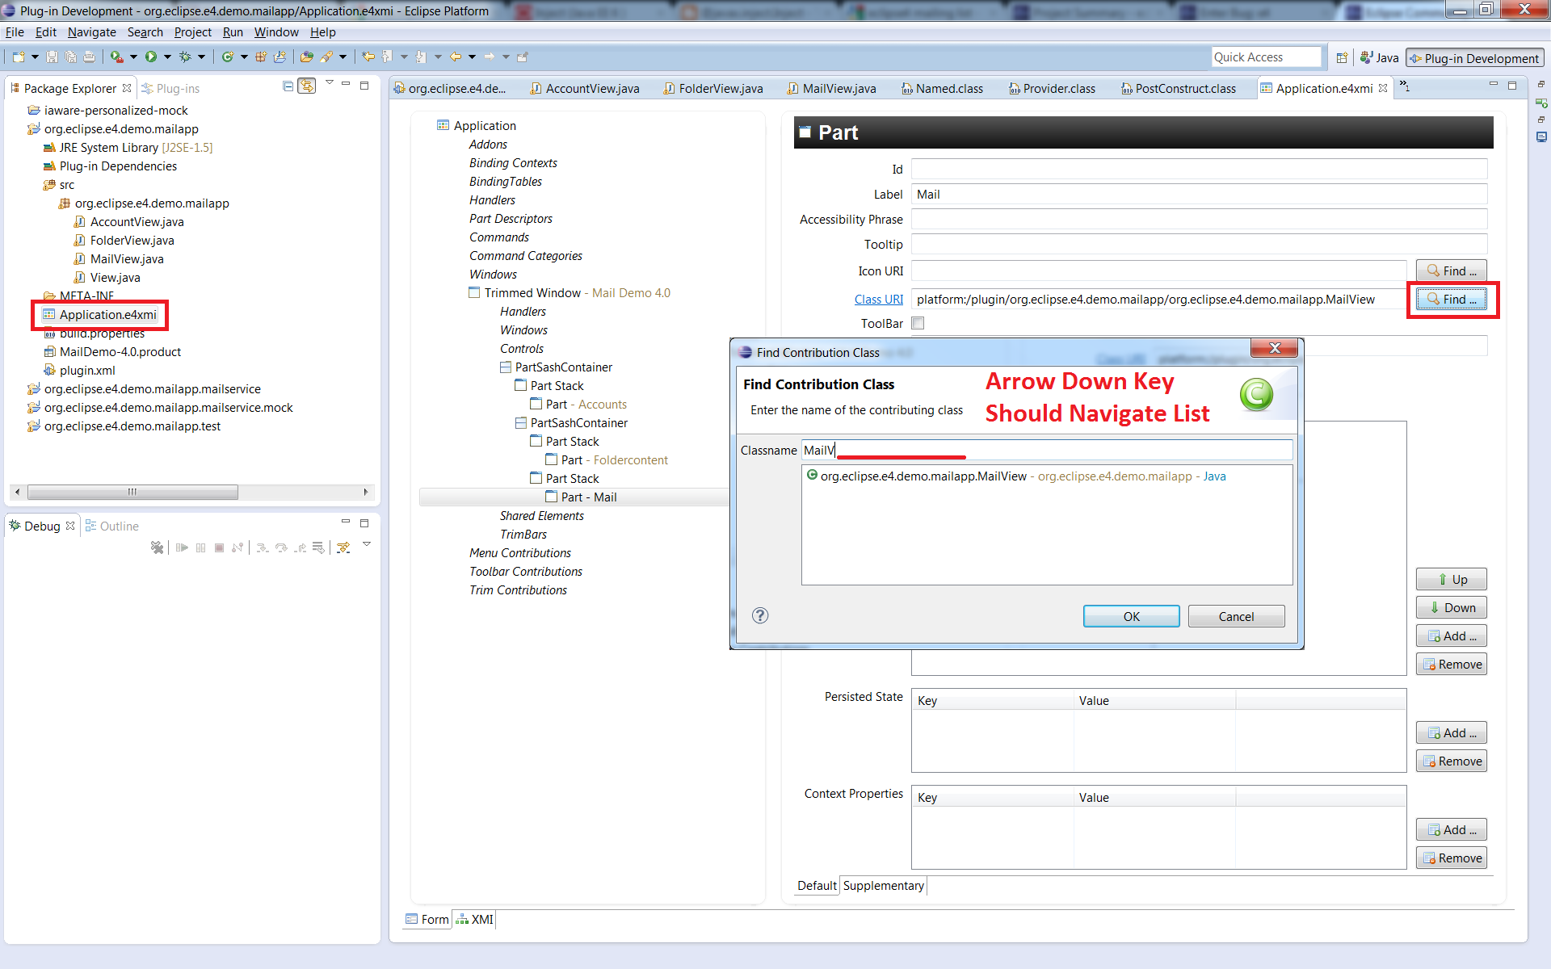Go to Last Edit Location icon
The image size is (1551, 969).
click(368, 57)
